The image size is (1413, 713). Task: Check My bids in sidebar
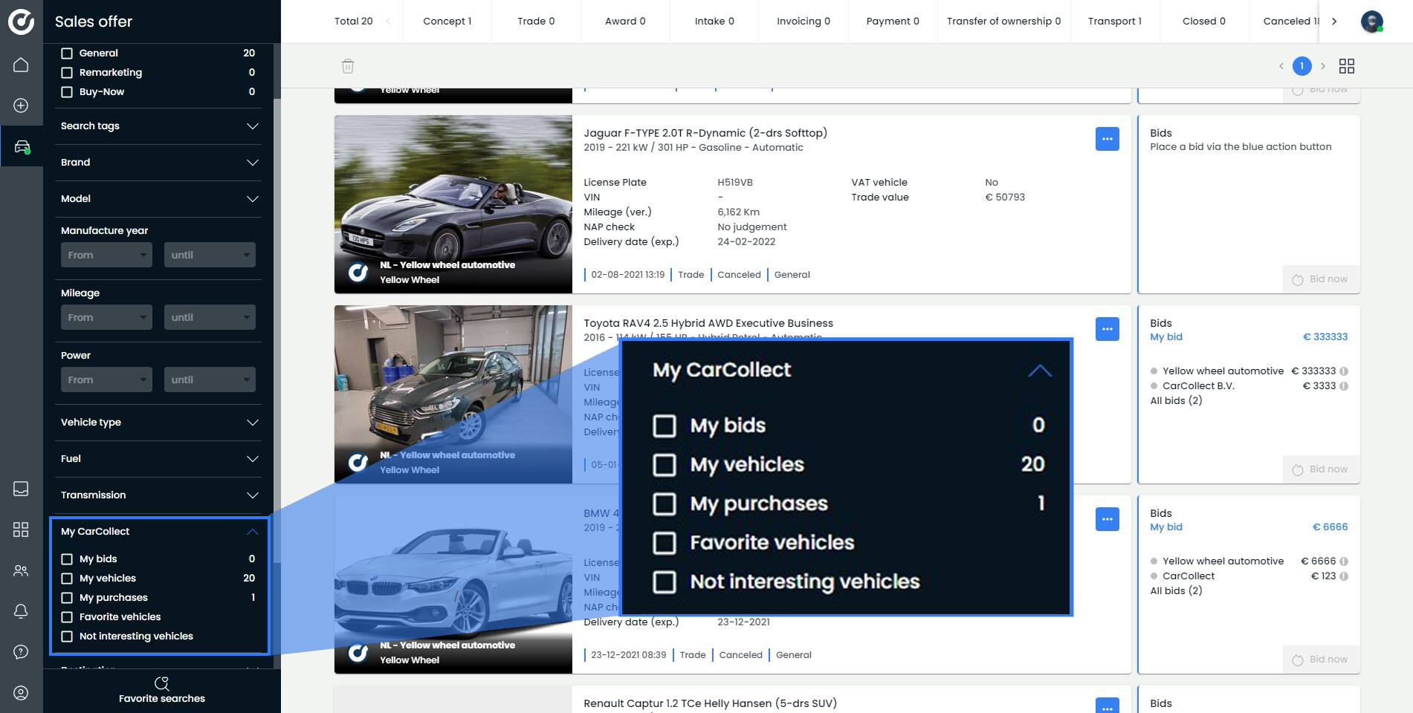(x=67, y=559)
